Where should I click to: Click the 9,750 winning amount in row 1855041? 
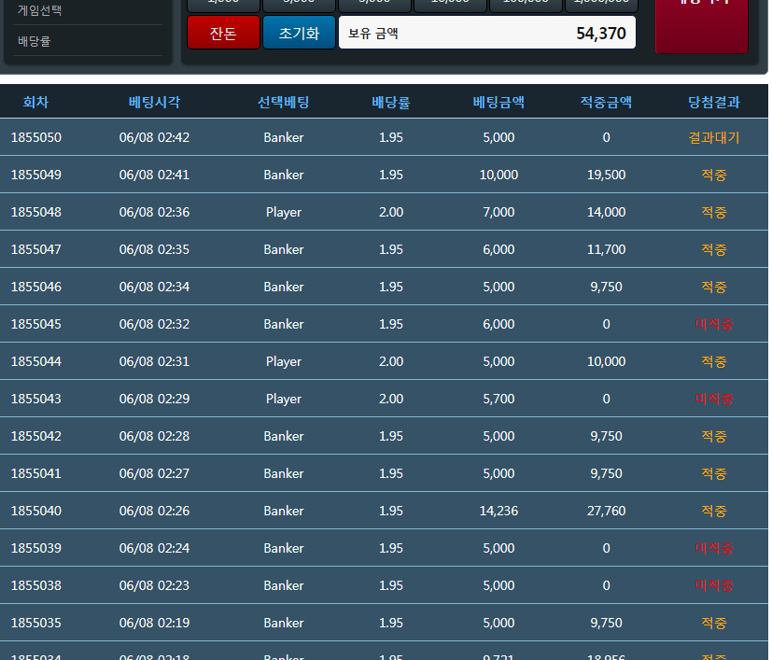(x=606, y=474)
